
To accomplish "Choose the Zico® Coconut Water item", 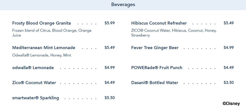I will (x=34, y=83).
